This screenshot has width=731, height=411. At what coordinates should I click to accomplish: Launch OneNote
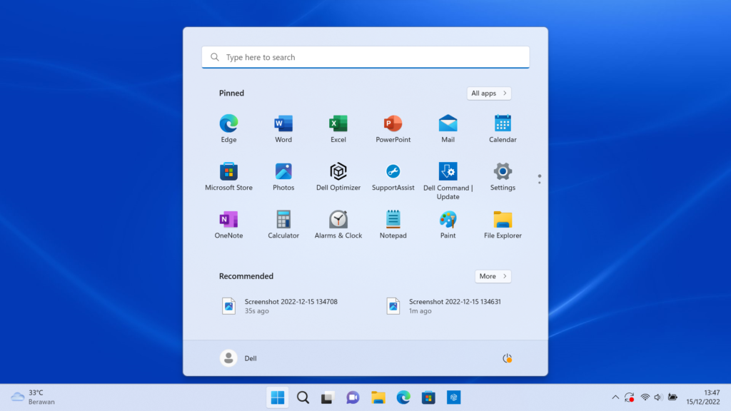point(228,225)
